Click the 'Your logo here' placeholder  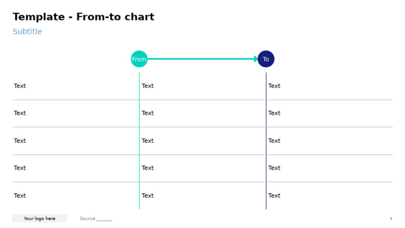(x=40, y=219)
